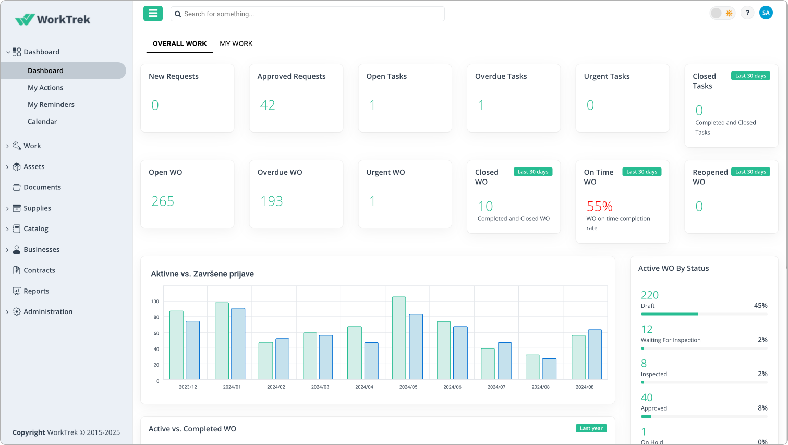Click the Draft status progress bar
This screenshot has width=788, height=445.
704,314
